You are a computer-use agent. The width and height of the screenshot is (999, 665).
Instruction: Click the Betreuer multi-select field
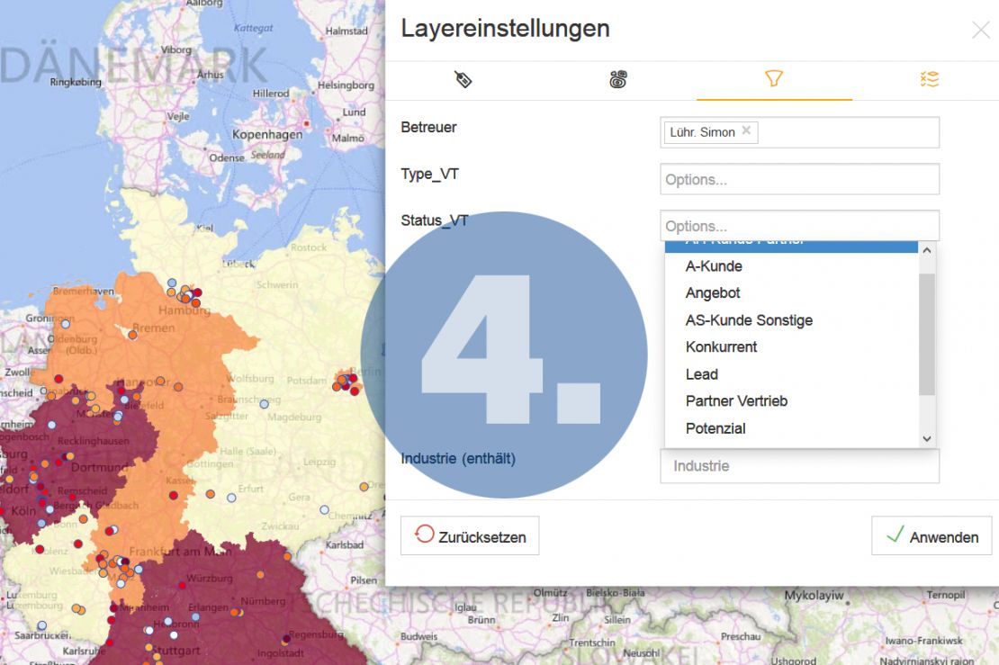tap(799, 132)
